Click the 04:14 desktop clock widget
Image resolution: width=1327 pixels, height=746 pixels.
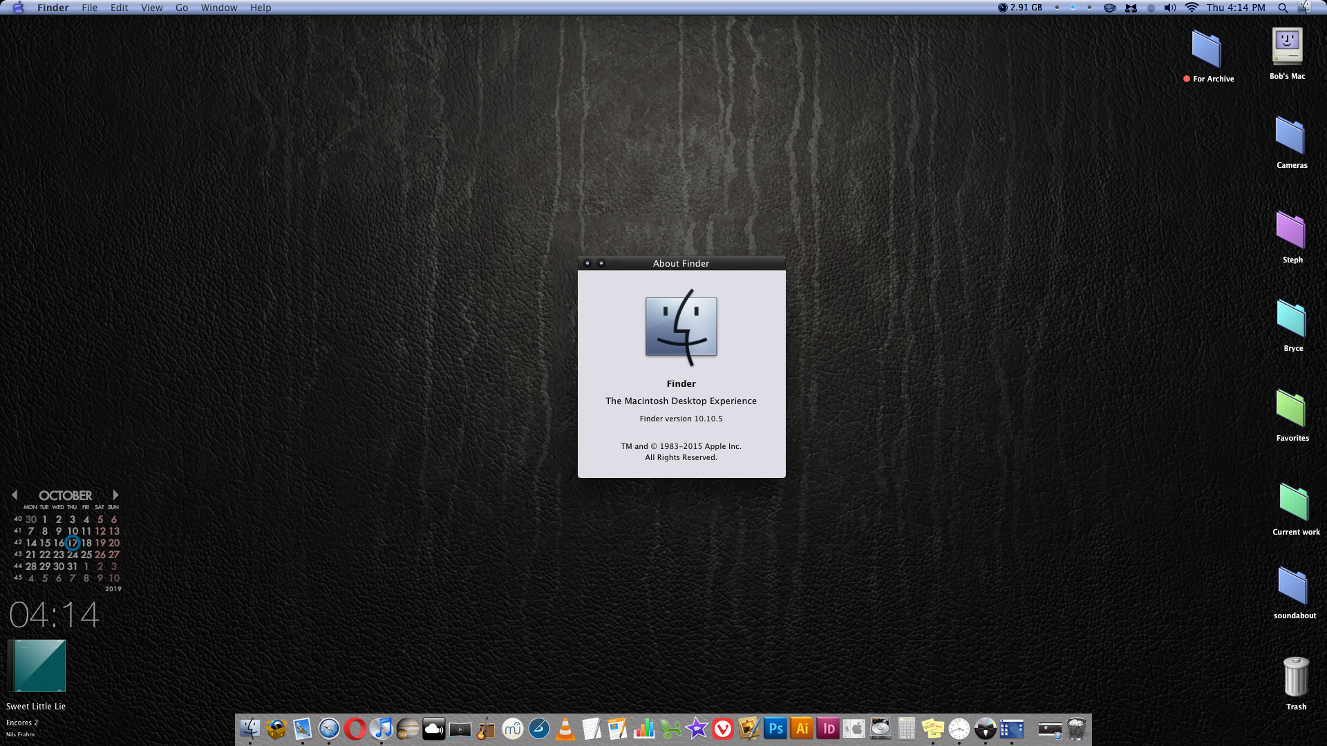[x=54, y=615]
